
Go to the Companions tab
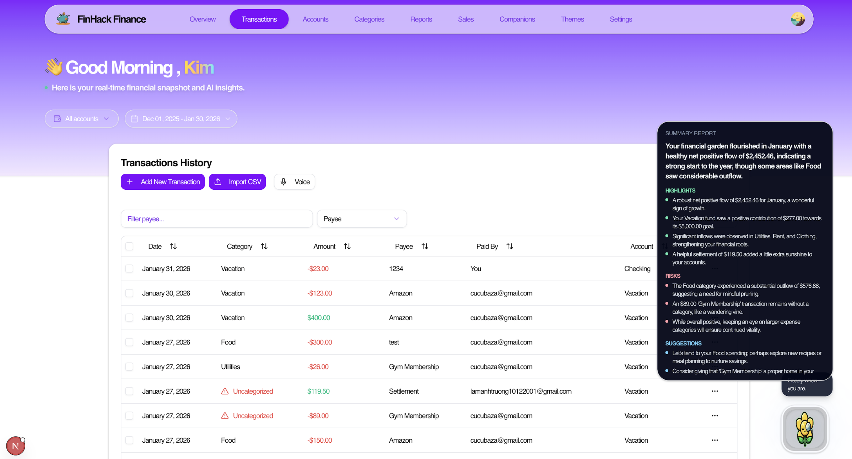pyautogui.click(x=517, y=19)
